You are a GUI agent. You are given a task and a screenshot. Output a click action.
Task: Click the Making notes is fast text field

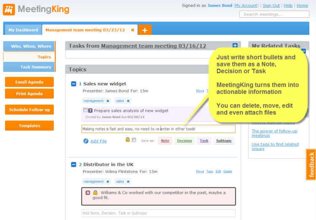pyautogui.click(x=158, y=129)
